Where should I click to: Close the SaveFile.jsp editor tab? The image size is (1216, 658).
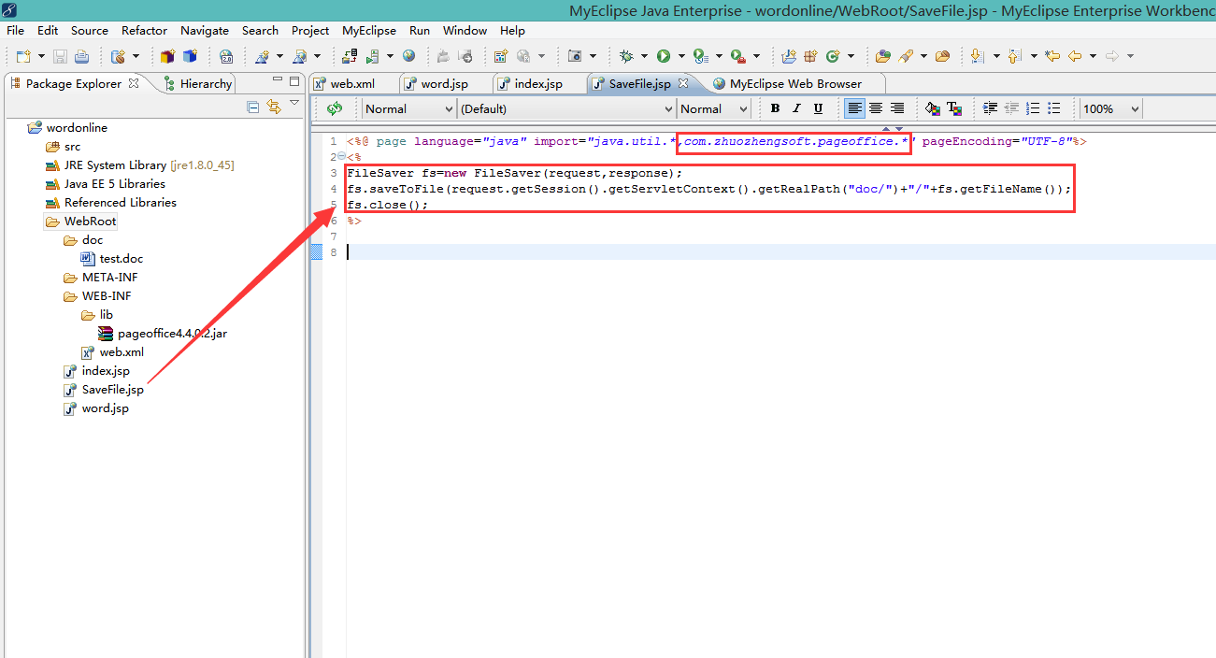coord(682,83)
